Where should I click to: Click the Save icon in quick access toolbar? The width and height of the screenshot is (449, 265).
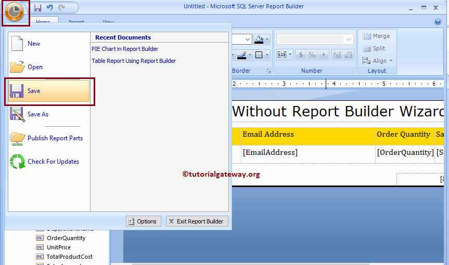tap(37, 8)
